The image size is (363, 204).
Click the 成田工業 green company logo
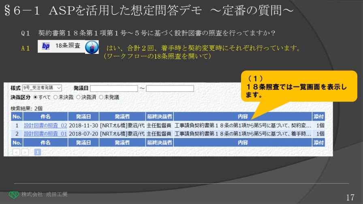click(x=14, y=194)
